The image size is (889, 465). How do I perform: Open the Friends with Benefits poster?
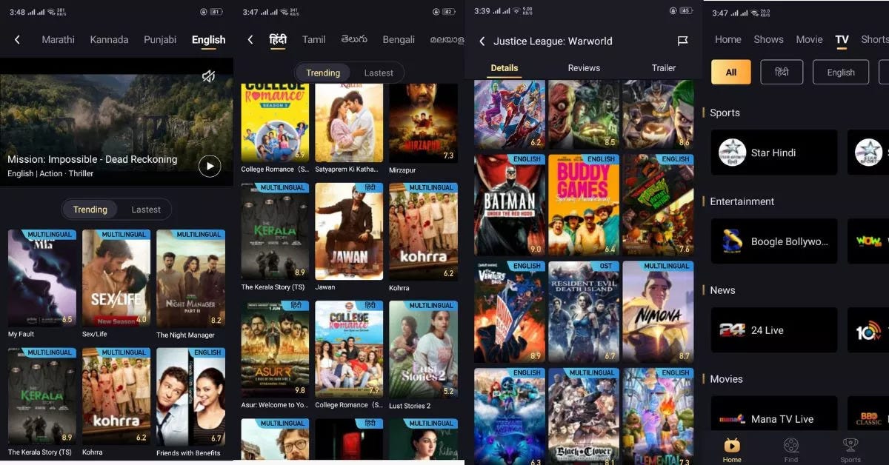tap(190, 397)
